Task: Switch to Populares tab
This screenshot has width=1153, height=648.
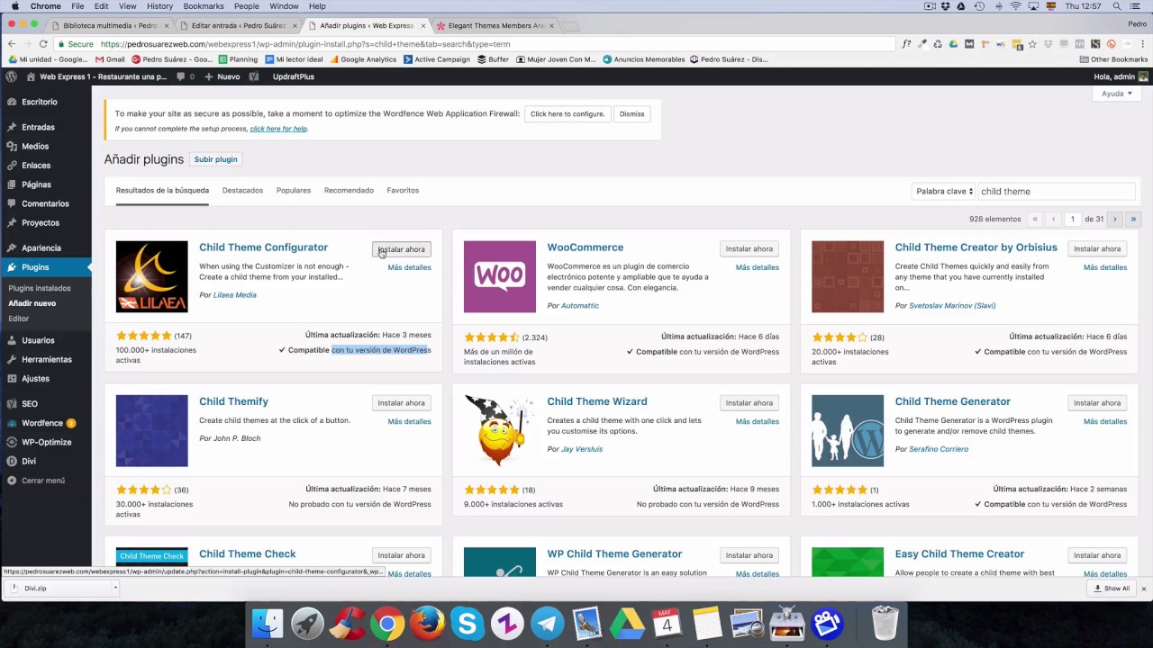Action: click(294, 190)
